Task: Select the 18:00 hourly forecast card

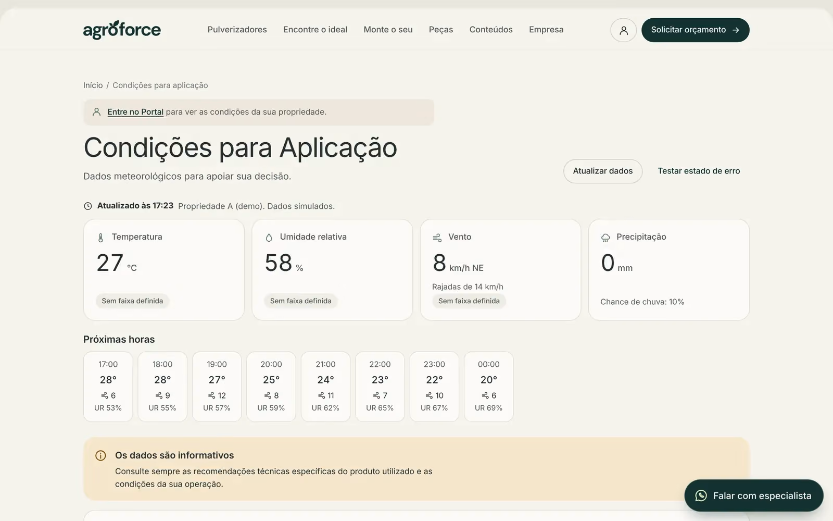Action: click(x=162, y=387)
